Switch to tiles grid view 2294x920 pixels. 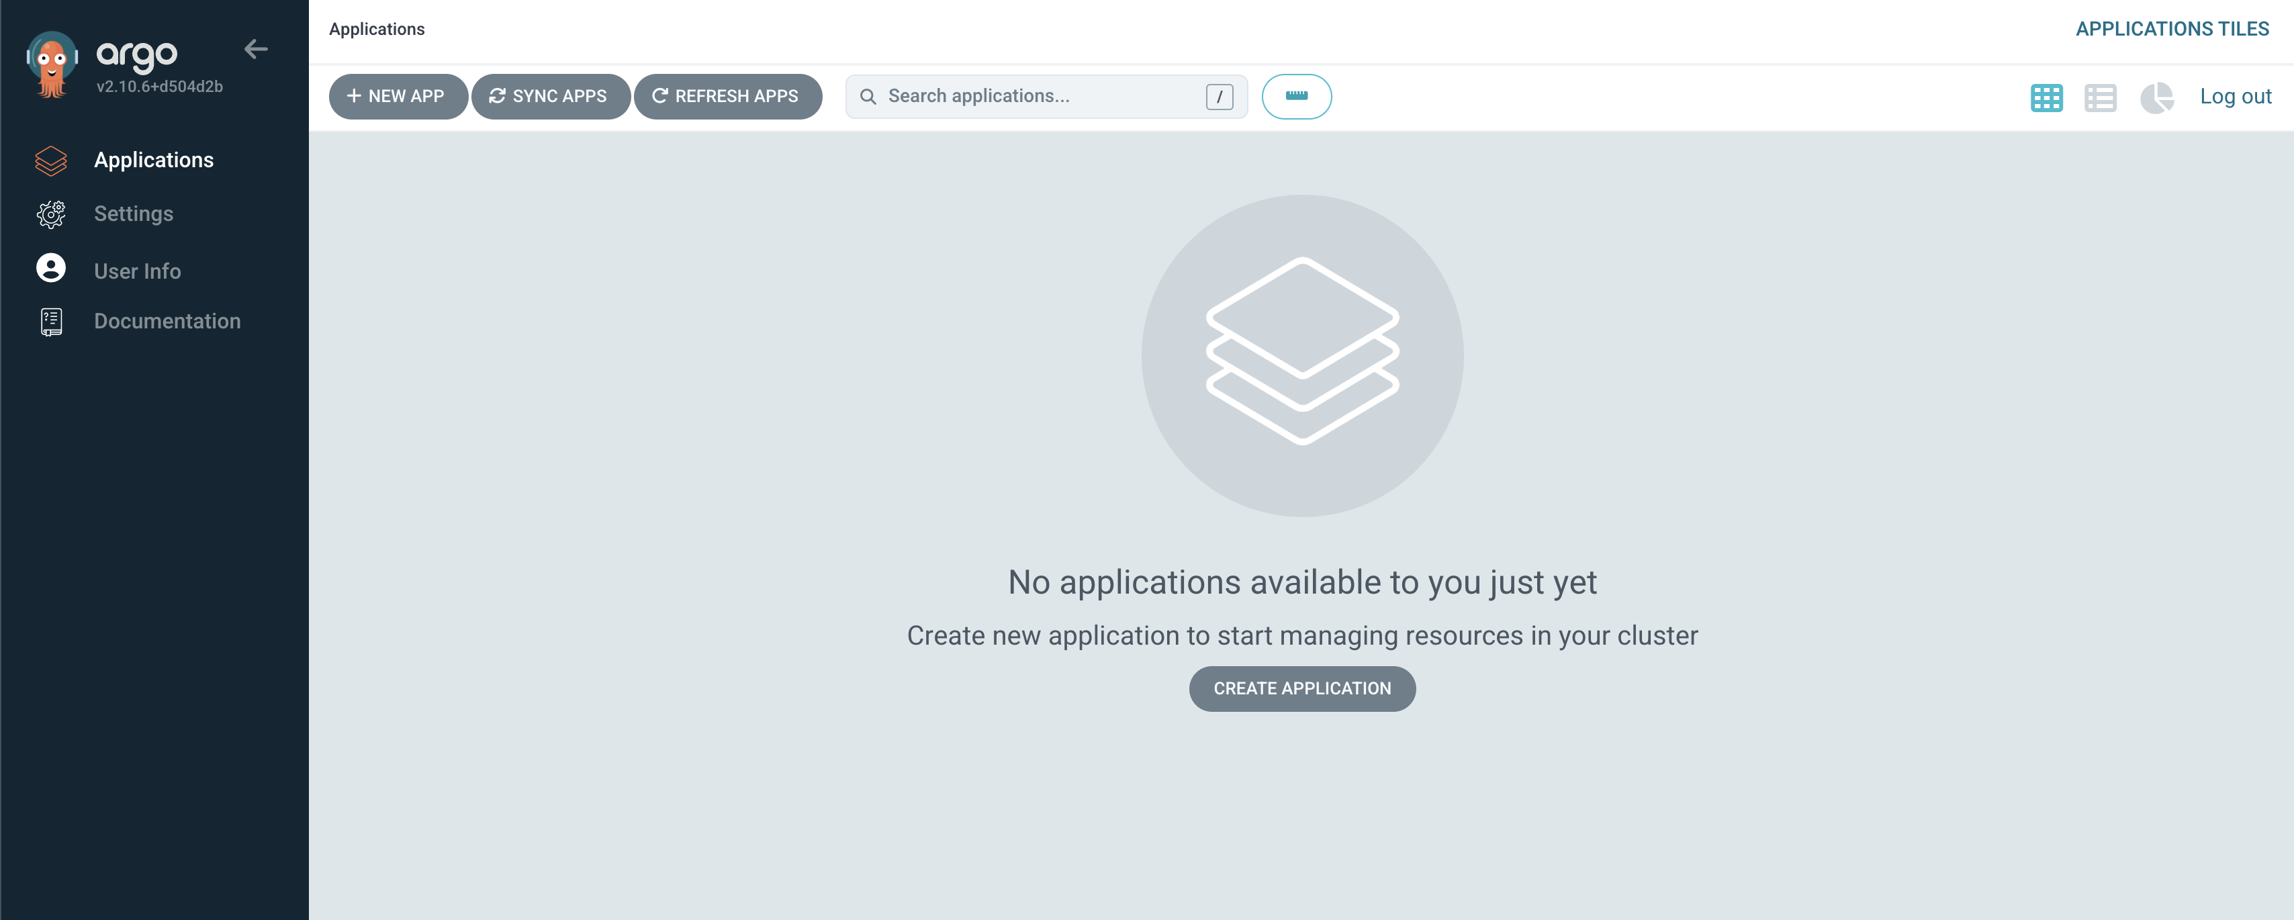[x=2046, y=97]
